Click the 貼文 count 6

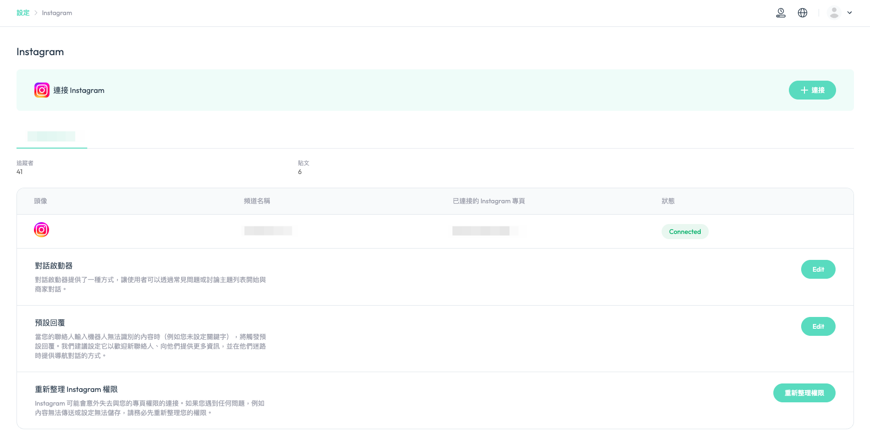[300, 172]
